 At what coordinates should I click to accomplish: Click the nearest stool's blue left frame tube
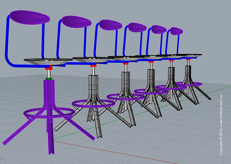coord(7,41)
